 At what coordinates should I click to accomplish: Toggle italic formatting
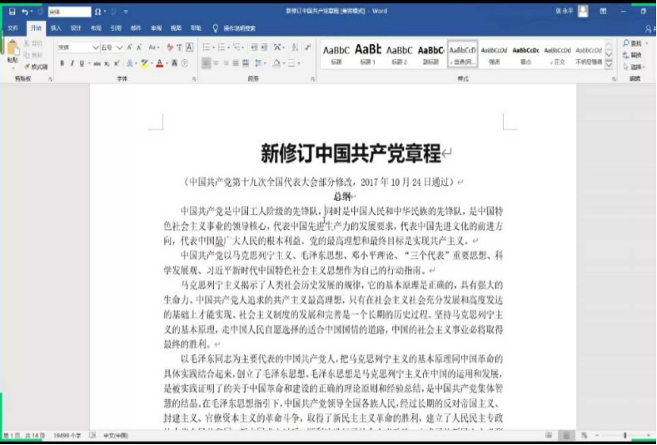tap(72, 63)
